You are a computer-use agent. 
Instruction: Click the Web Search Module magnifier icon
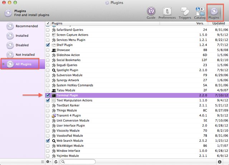(x=54, y=141)
